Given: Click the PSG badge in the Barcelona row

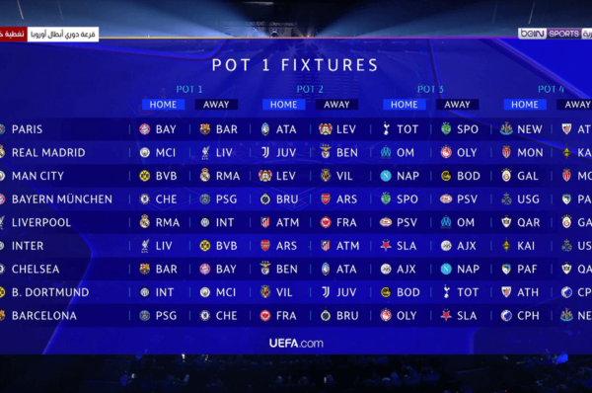Looking at the screenshot, I should coord(145,316).
